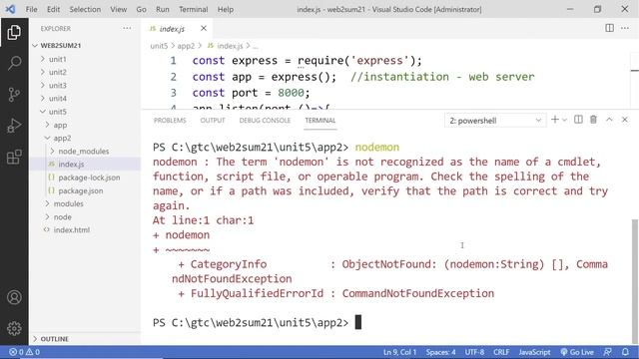Close the terminal panel

(x=624, y=120)
